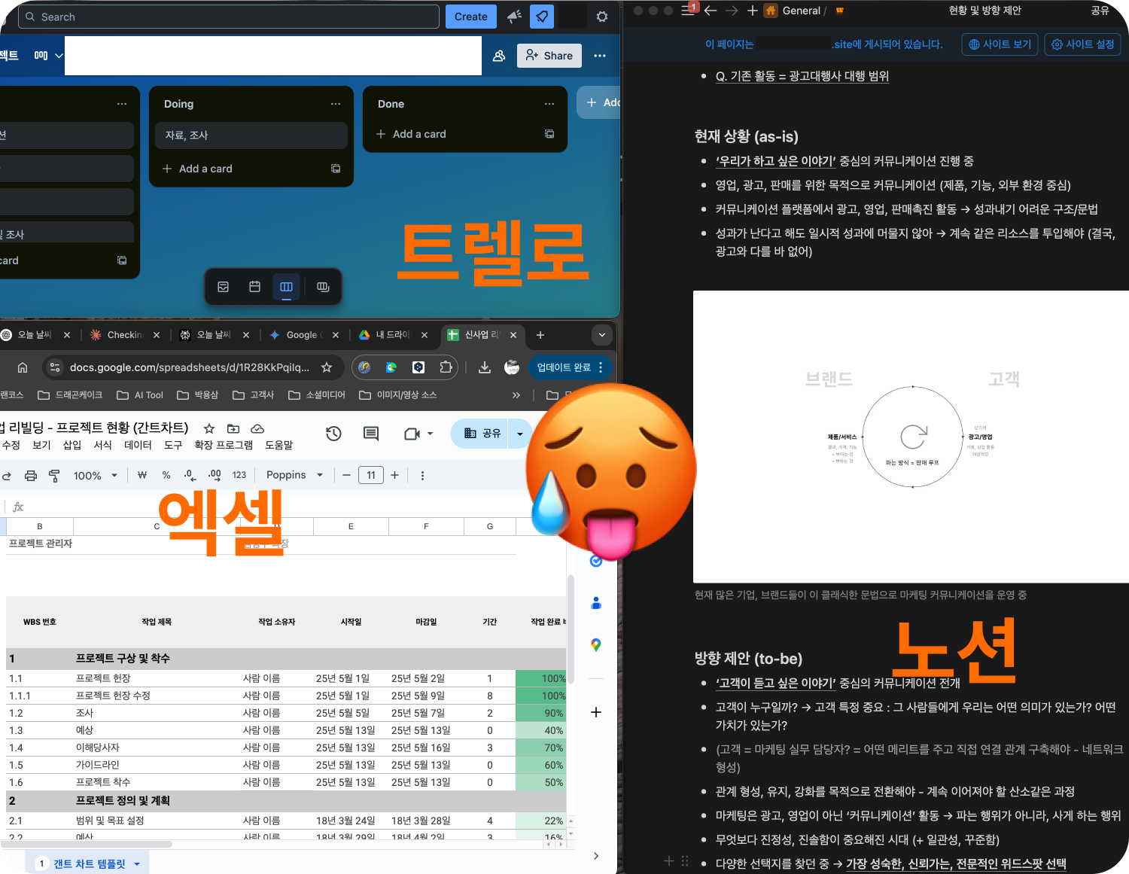Screen dimensions: 1129x874
Task: Switch to Trello Planner calendar icon
Action: click(255, 287)
